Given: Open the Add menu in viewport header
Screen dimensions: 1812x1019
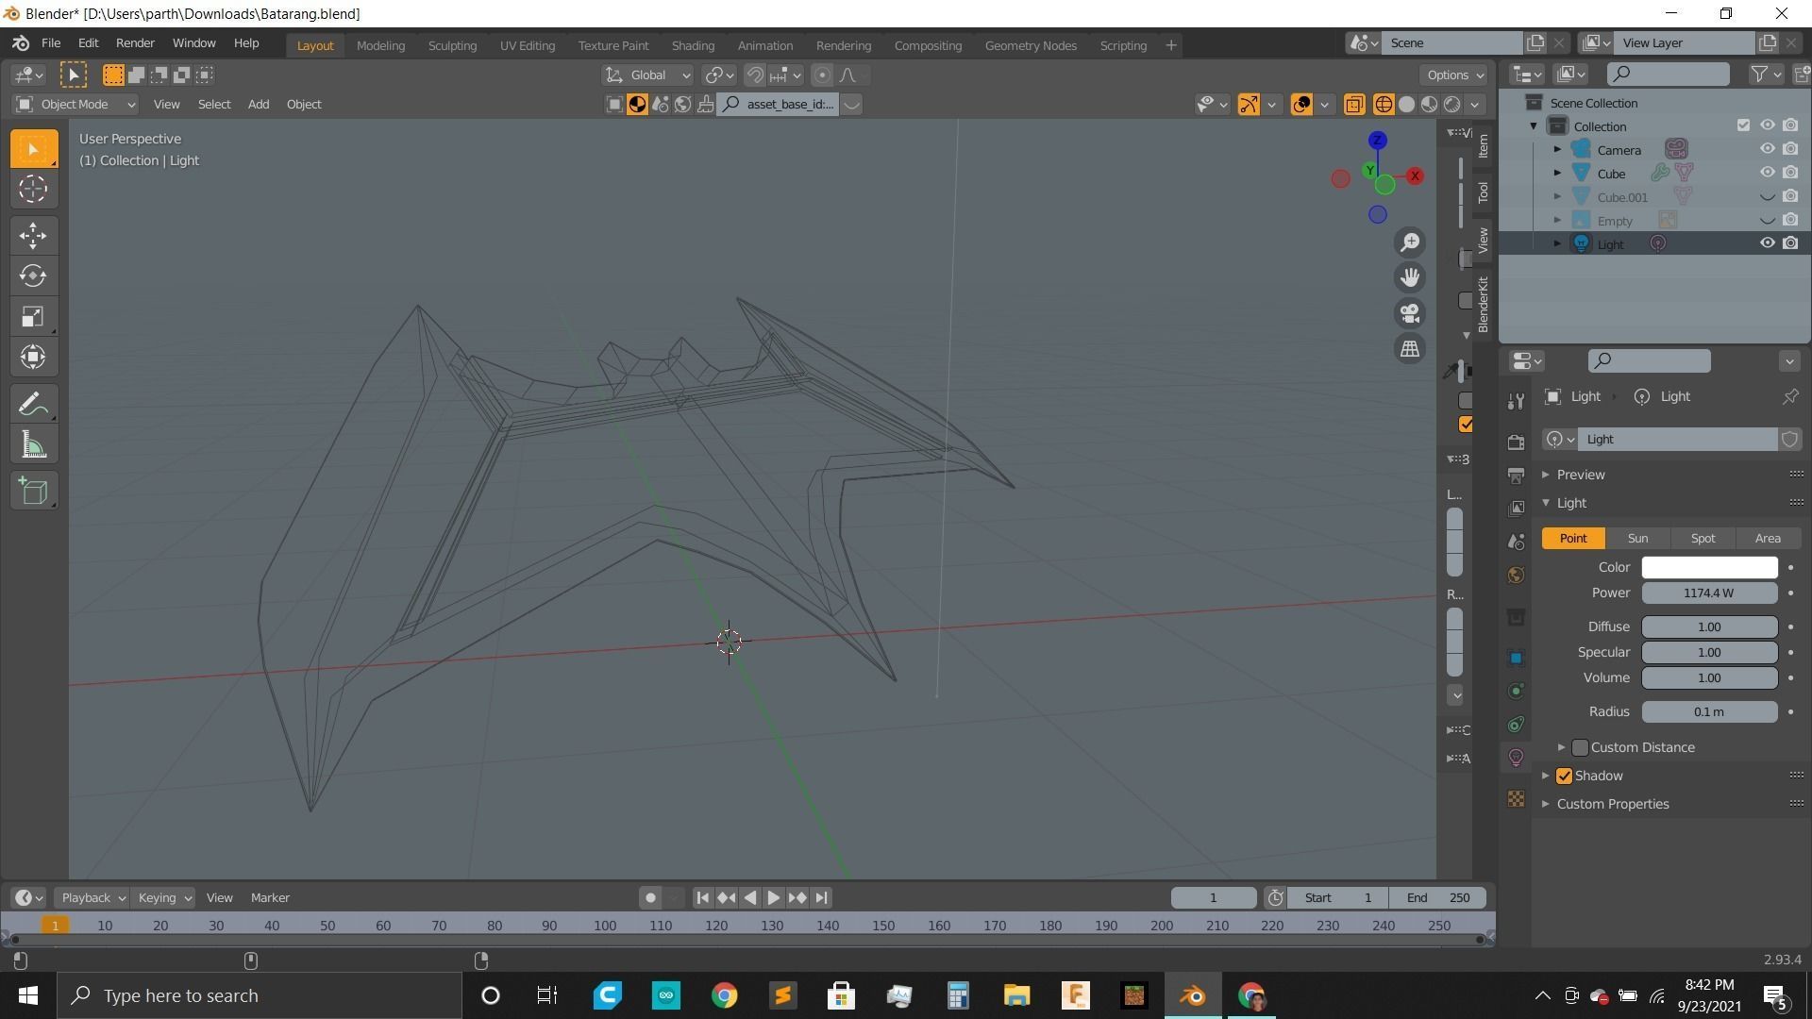Looking at the screenshot, I should pyautogui.click(x=259, y=105).
